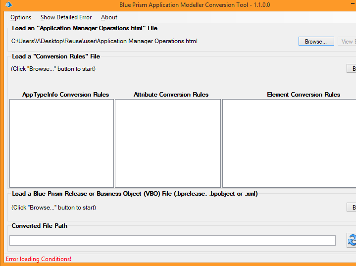
Task: Click Browse button for Conversion Rules file
Action: point(352,68)
